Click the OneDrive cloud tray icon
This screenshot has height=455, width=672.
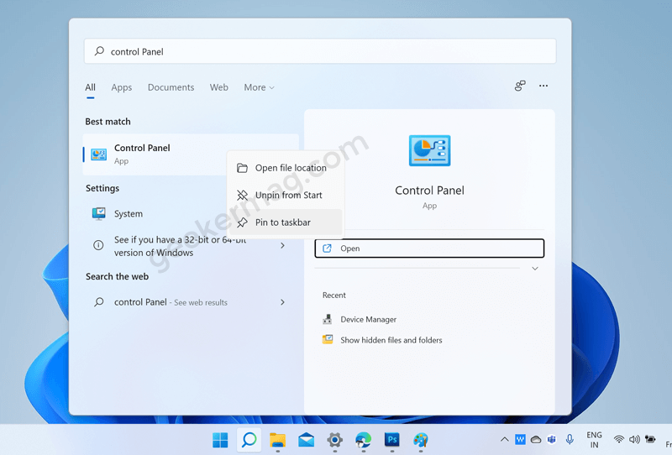pyautogui.click(x=536, y=440)
